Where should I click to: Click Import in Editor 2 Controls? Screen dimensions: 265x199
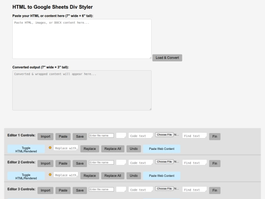(46, 164)
